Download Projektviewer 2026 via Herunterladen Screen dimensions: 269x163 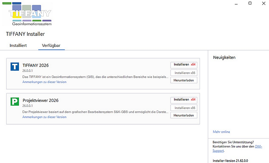[184, 115]
